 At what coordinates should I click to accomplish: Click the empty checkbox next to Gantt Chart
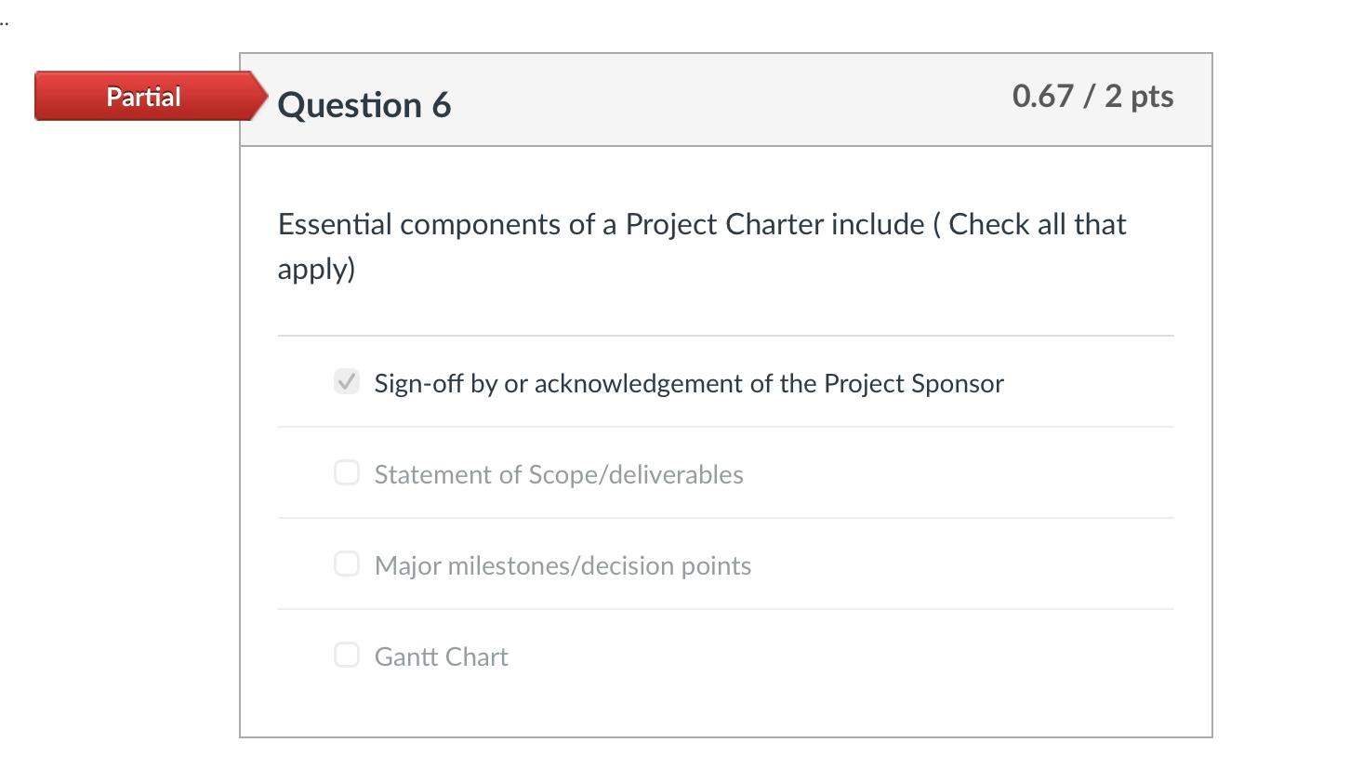[x=346, y=655]
